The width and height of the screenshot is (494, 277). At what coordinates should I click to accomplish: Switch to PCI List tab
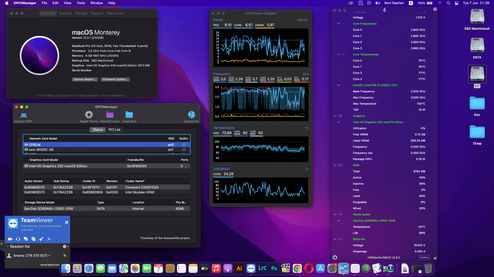(114, 130)
